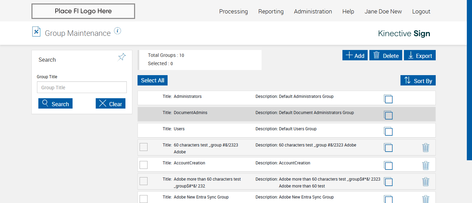Click the info icon beside Group Maintenance
Viewport: 472px width, 203px height.
tap(117, 31)
